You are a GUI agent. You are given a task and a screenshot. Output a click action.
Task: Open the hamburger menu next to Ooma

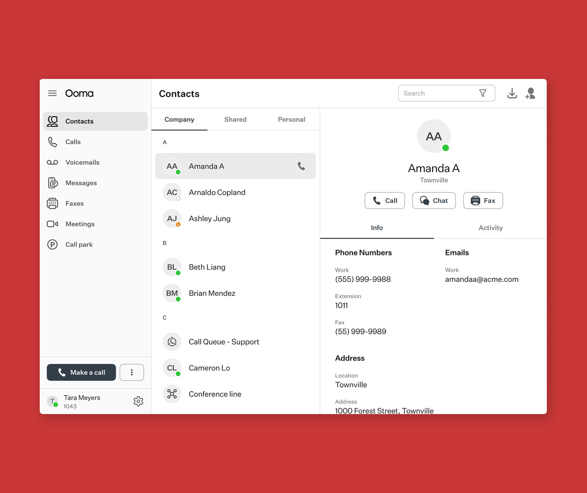tap(53, 93)
